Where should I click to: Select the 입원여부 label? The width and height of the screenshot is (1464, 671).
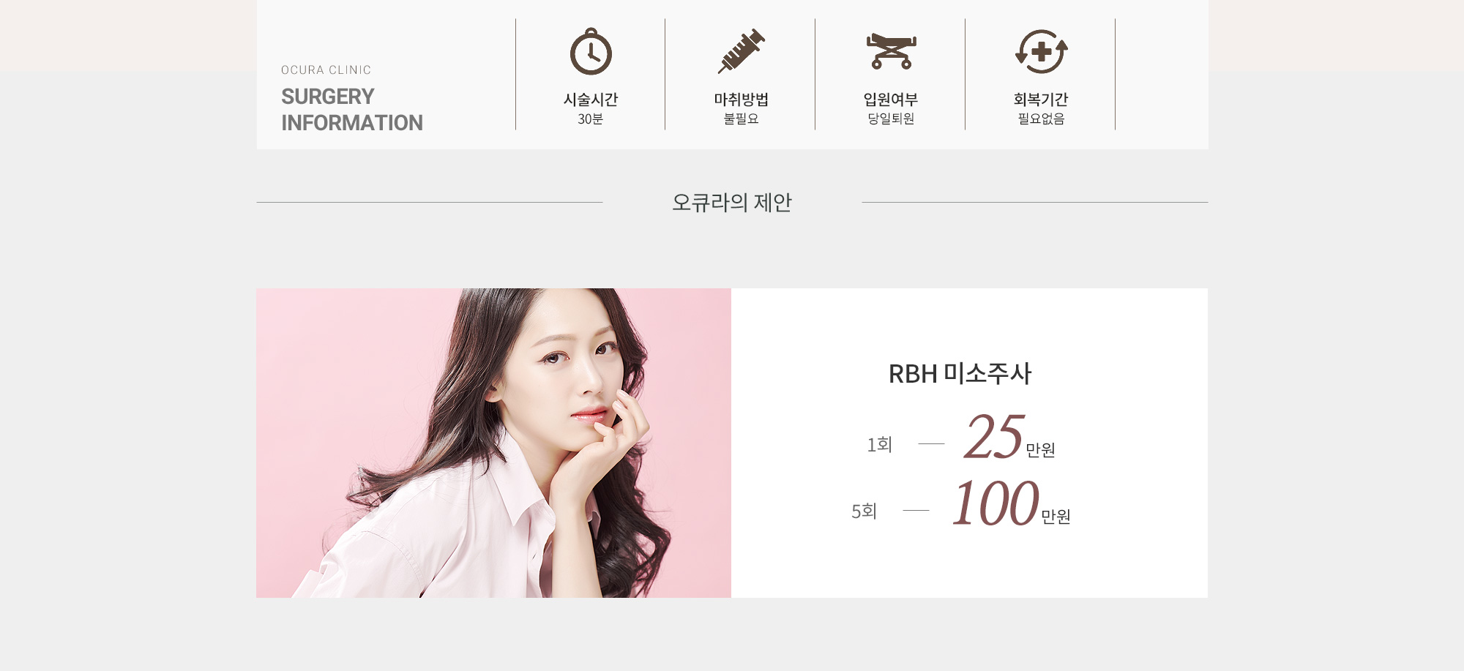[891, 100]
